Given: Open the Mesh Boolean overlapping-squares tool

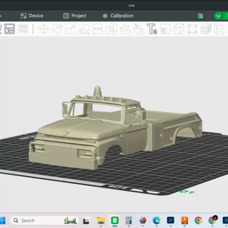Looking at the screenshot, I should tap(112, 29).
